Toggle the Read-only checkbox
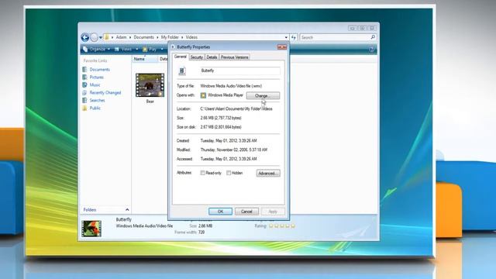The image size is (496, 279). [x=202, y=173]
